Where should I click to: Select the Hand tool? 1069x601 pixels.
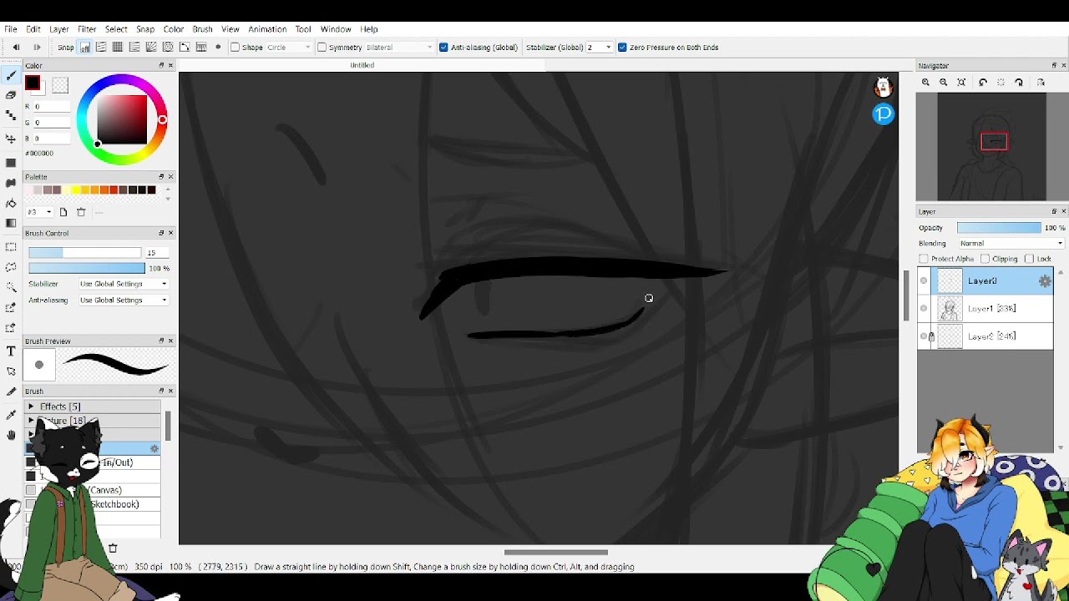(11, 435)
